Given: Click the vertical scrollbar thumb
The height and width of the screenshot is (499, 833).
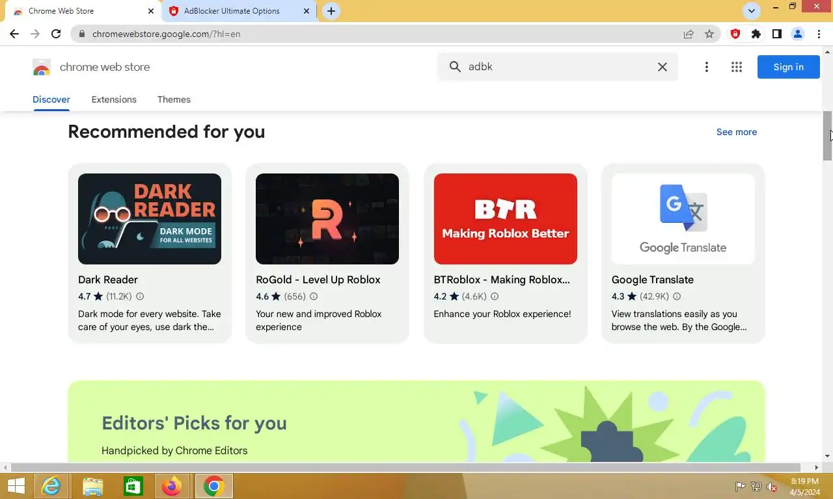Looking at the screenshot, I should click(828, 136).
